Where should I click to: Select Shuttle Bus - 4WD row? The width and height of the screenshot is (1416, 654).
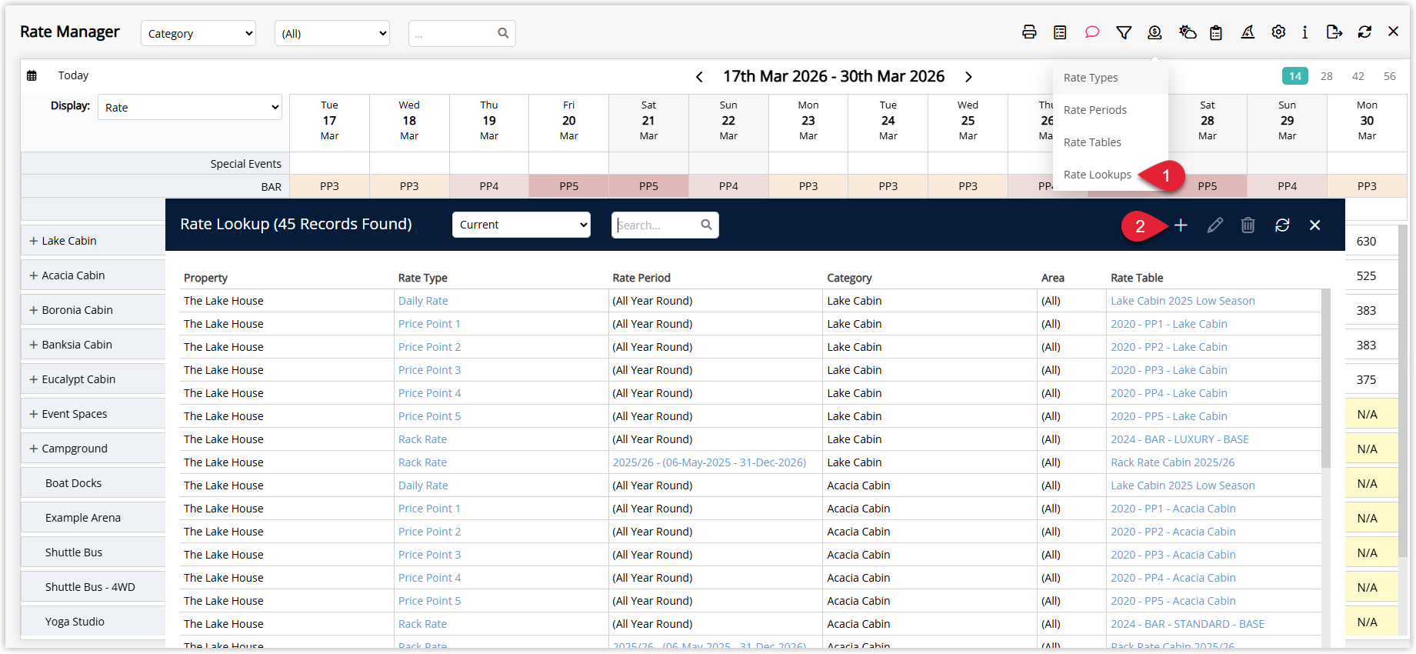point(93,587)
